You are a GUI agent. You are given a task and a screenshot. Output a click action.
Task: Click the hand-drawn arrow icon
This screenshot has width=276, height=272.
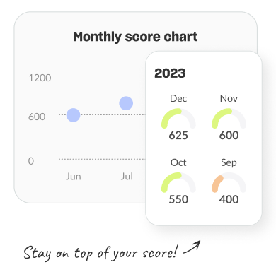192,247
